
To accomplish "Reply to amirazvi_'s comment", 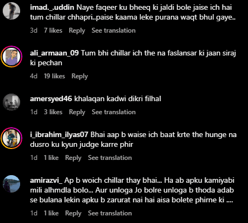I will [73, 213].
